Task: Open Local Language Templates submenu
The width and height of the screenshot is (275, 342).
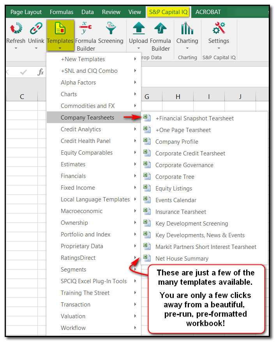Action: (94, 199)
